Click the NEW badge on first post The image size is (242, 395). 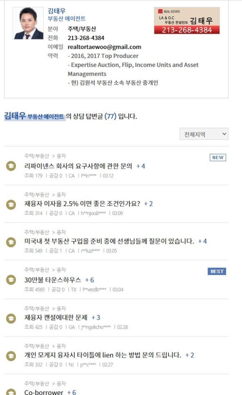coord(218,157)
